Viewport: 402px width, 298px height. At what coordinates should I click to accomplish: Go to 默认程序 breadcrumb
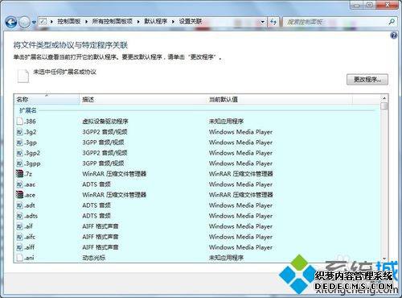click(155, 22)
